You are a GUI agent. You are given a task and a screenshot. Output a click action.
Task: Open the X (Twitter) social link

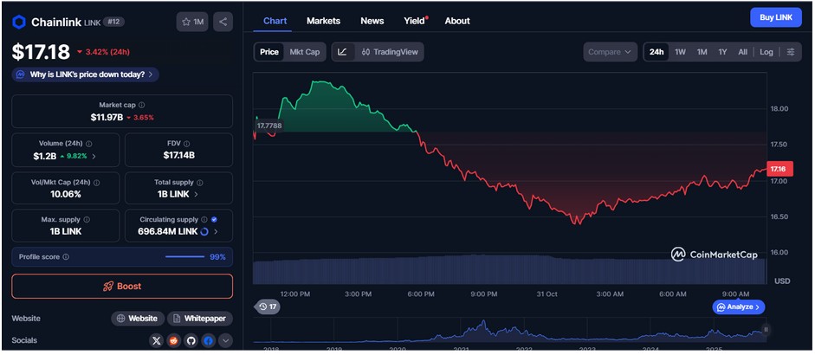[156, 341]
